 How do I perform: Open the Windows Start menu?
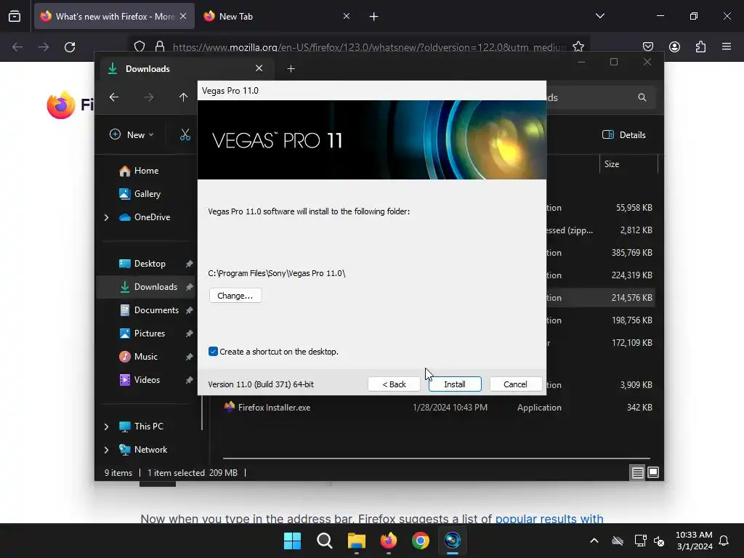[292, 541]
